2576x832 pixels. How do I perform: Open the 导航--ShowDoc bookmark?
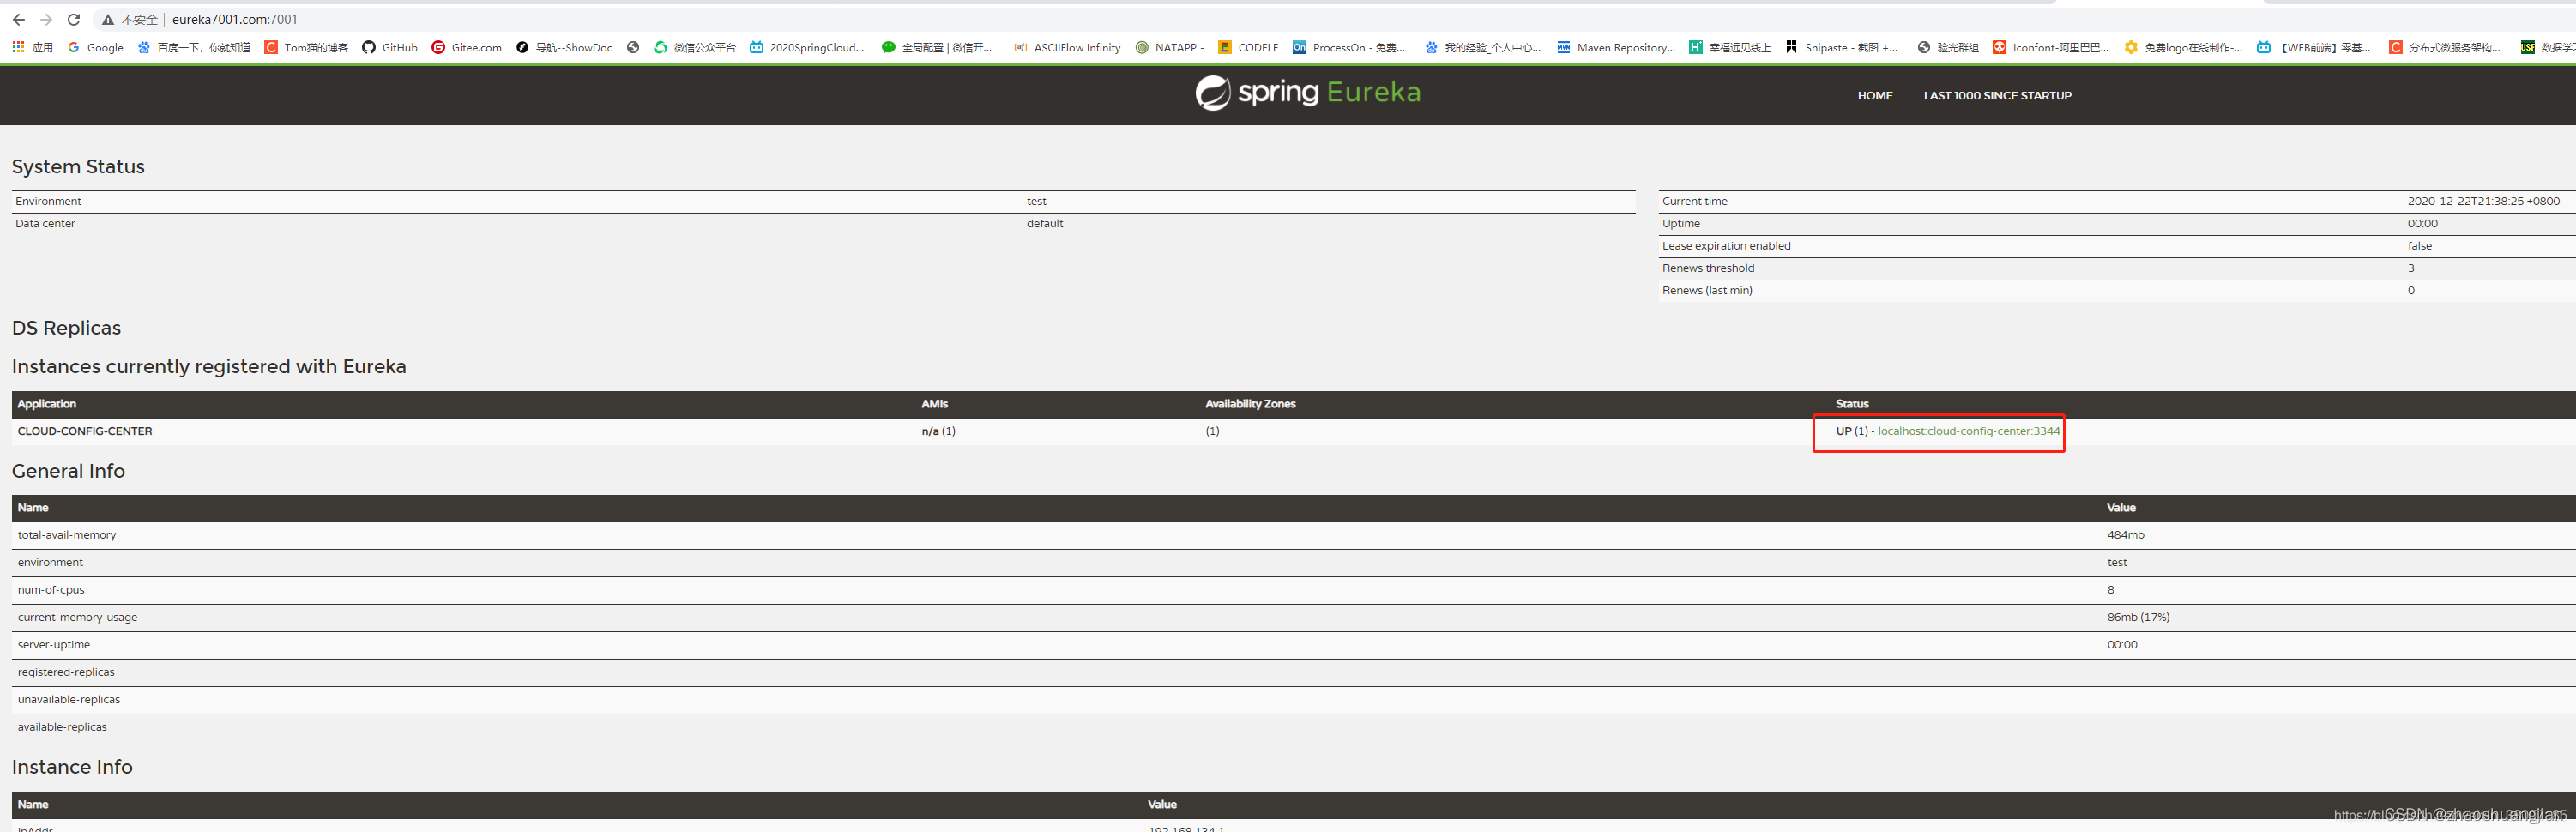pyautogui.click(x=564, y=47)
